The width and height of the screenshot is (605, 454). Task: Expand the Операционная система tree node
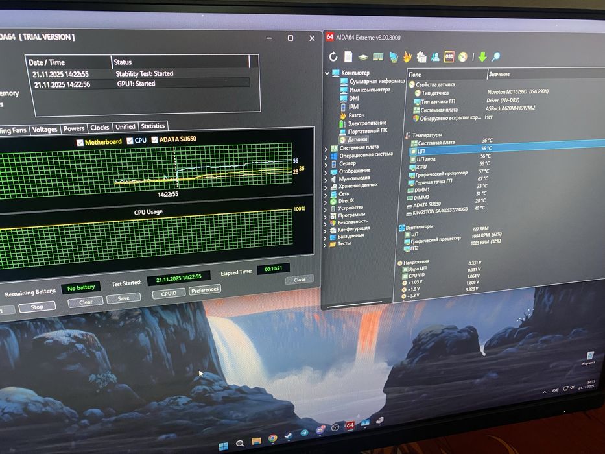(326, 157)
